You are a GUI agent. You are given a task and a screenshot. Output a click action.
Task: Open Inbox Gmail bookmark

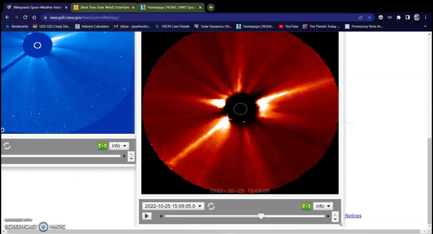coord(132,26)
